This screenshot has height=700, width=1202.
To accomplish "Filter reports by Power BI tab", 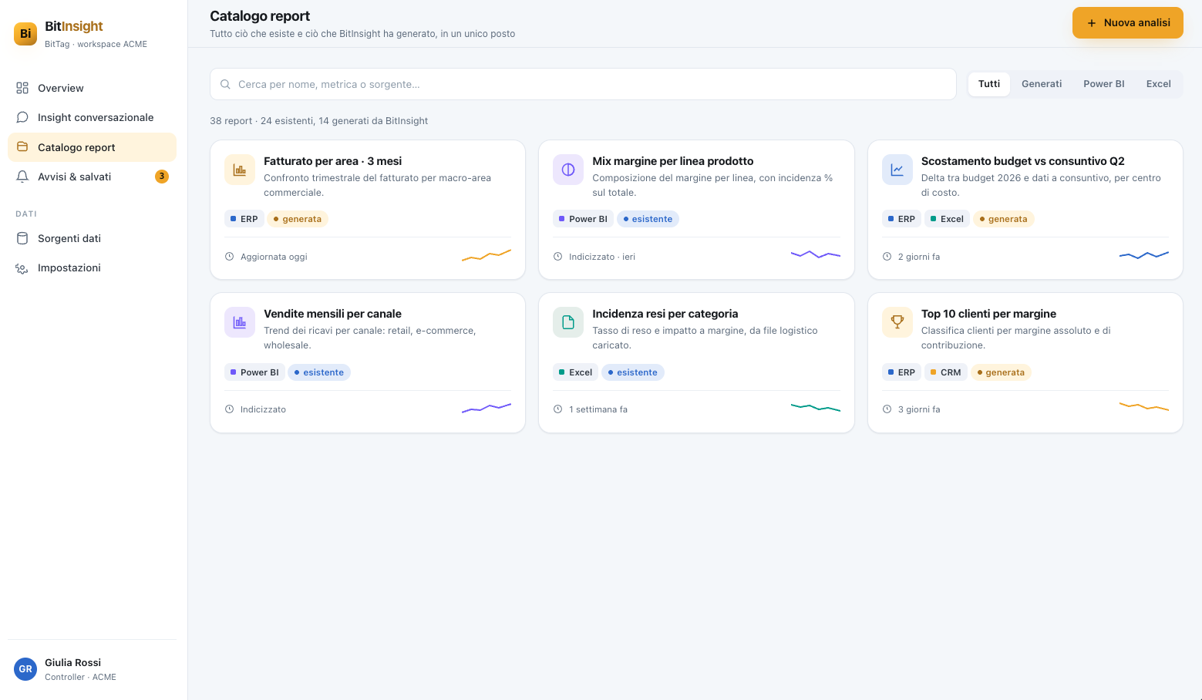I will click(x=1104, y=84).
